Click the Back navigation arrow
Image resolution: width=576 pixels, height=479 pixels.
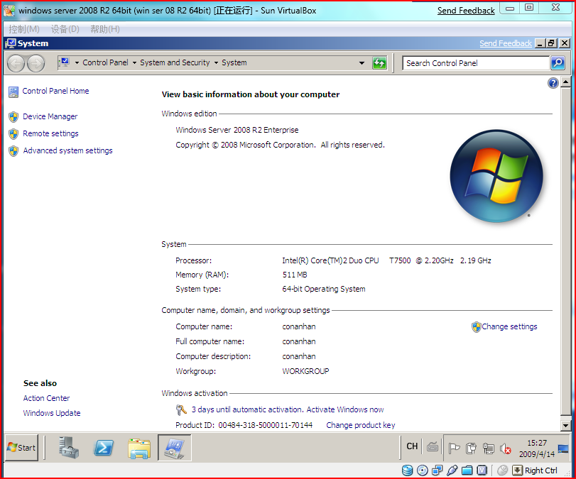[x=16, y=63]
